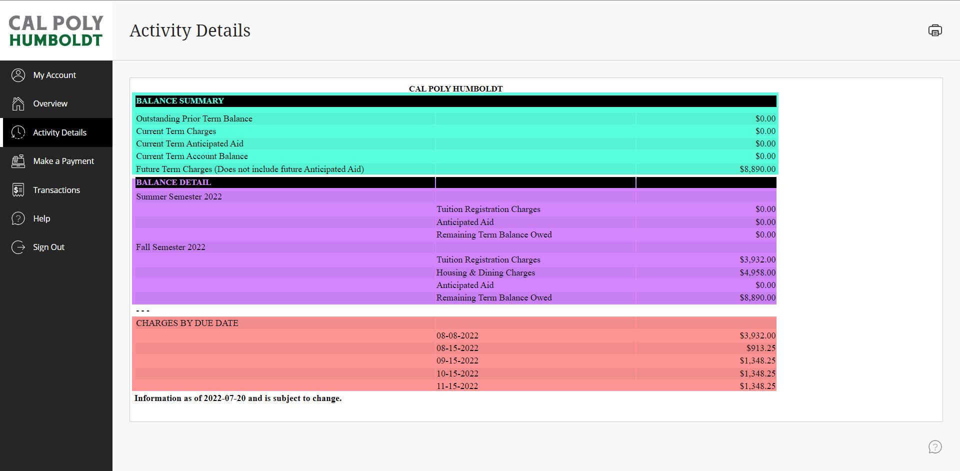Image resolution: width=960 pixels, height=471 pixels.
Task: Click CHARGES BY DUE DATE heading
Action: pyautogui.click(x=187, y=323)
